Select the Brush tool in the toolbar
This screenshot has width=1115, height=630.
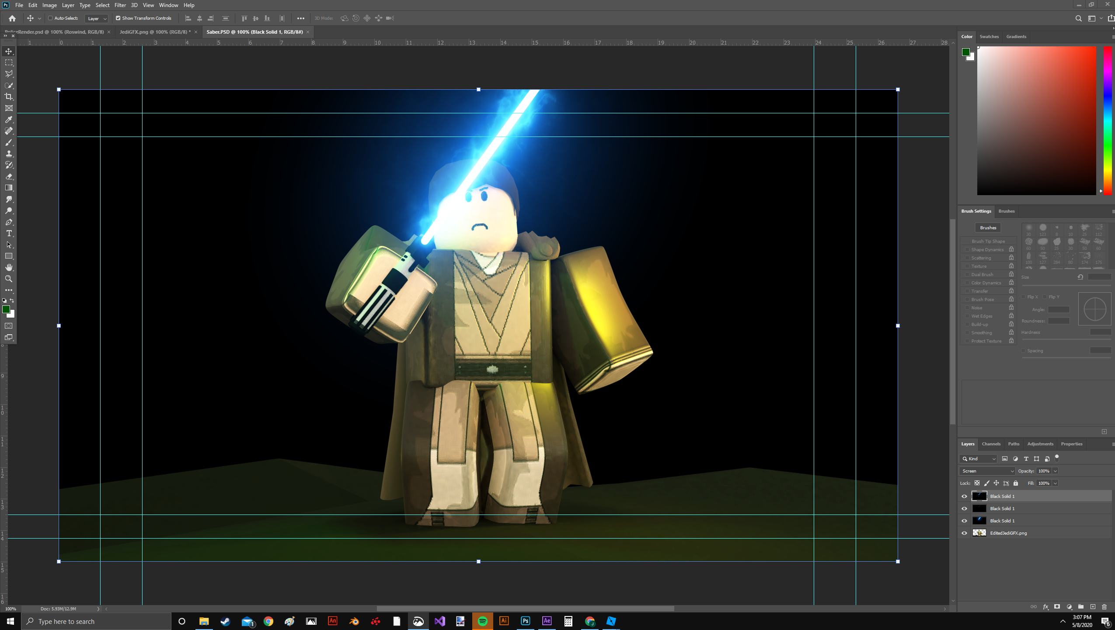pos(9,142)
